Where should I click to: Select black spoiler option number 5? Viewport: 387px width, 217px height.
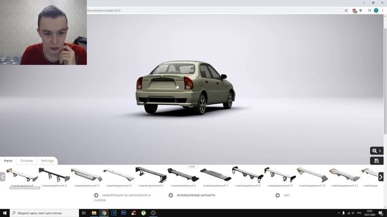[x=151, y=174]
